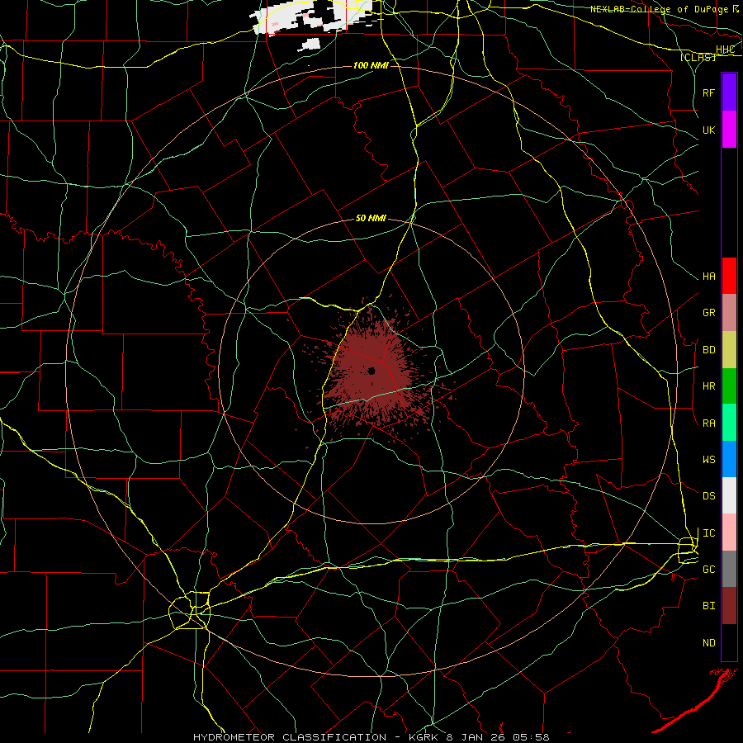Click the HA red color swatch
743x743 pixels.
[x=729, y=276]
